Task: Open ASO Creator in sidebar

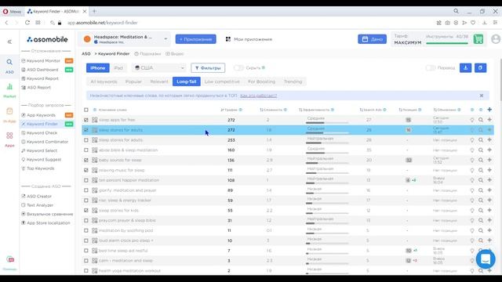Action: pos(39,197)
